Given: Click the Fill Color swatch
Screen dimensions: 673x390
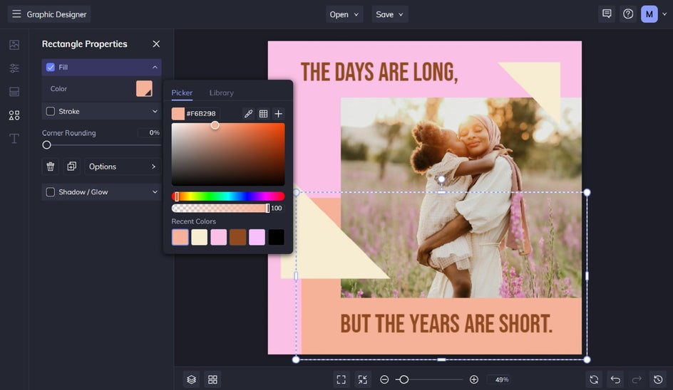Looking at the screenshot, I should pyautogui.click(x=144, y=89).
